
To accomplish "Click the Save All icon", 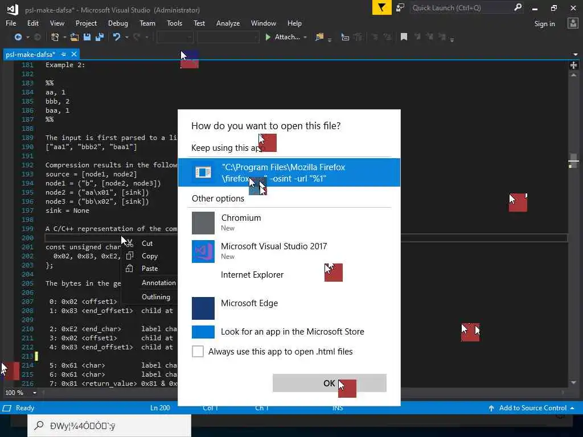I will click(x=100, y=37).
